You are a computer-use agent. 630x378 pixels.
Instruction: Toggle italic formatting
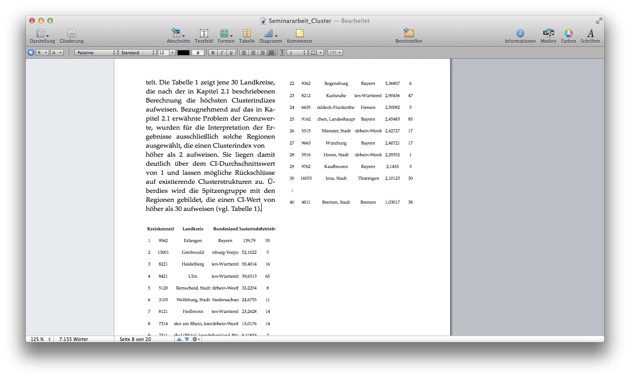(x=222, y=52)
